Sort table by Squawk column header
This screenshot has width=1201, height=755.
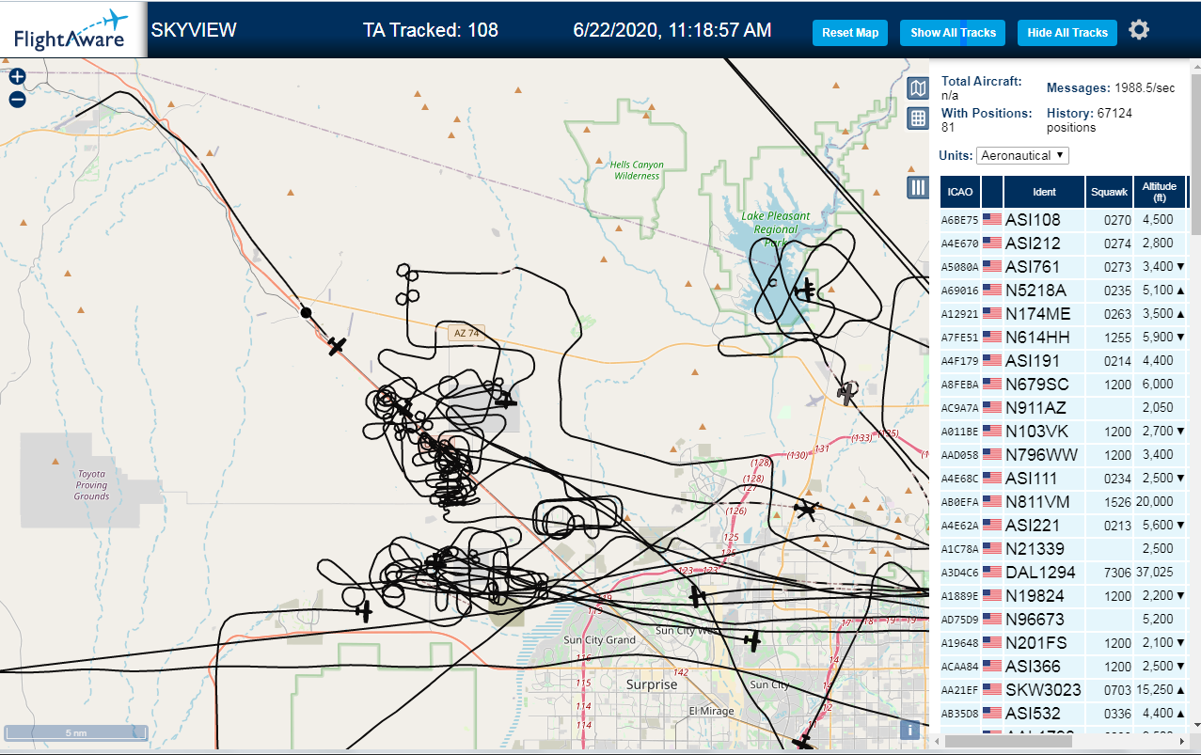click(x=1109, y=192)
